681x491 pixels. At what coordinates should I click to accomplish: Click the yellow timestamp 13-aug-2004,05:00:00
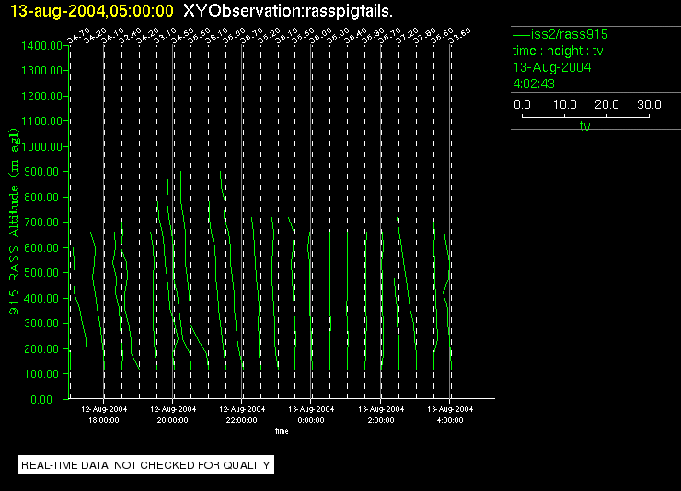click(92, 11)
